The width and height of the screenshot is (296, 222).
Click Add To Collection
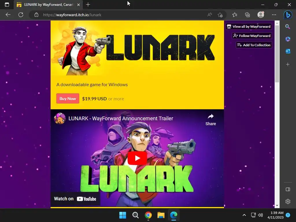(254, 45)
